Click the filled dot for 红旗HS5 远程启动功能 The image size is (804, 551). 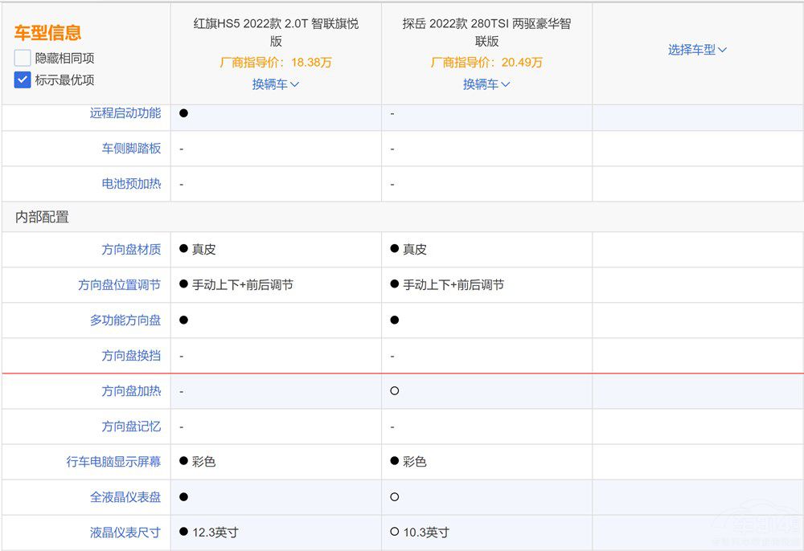tap(183, 113)
